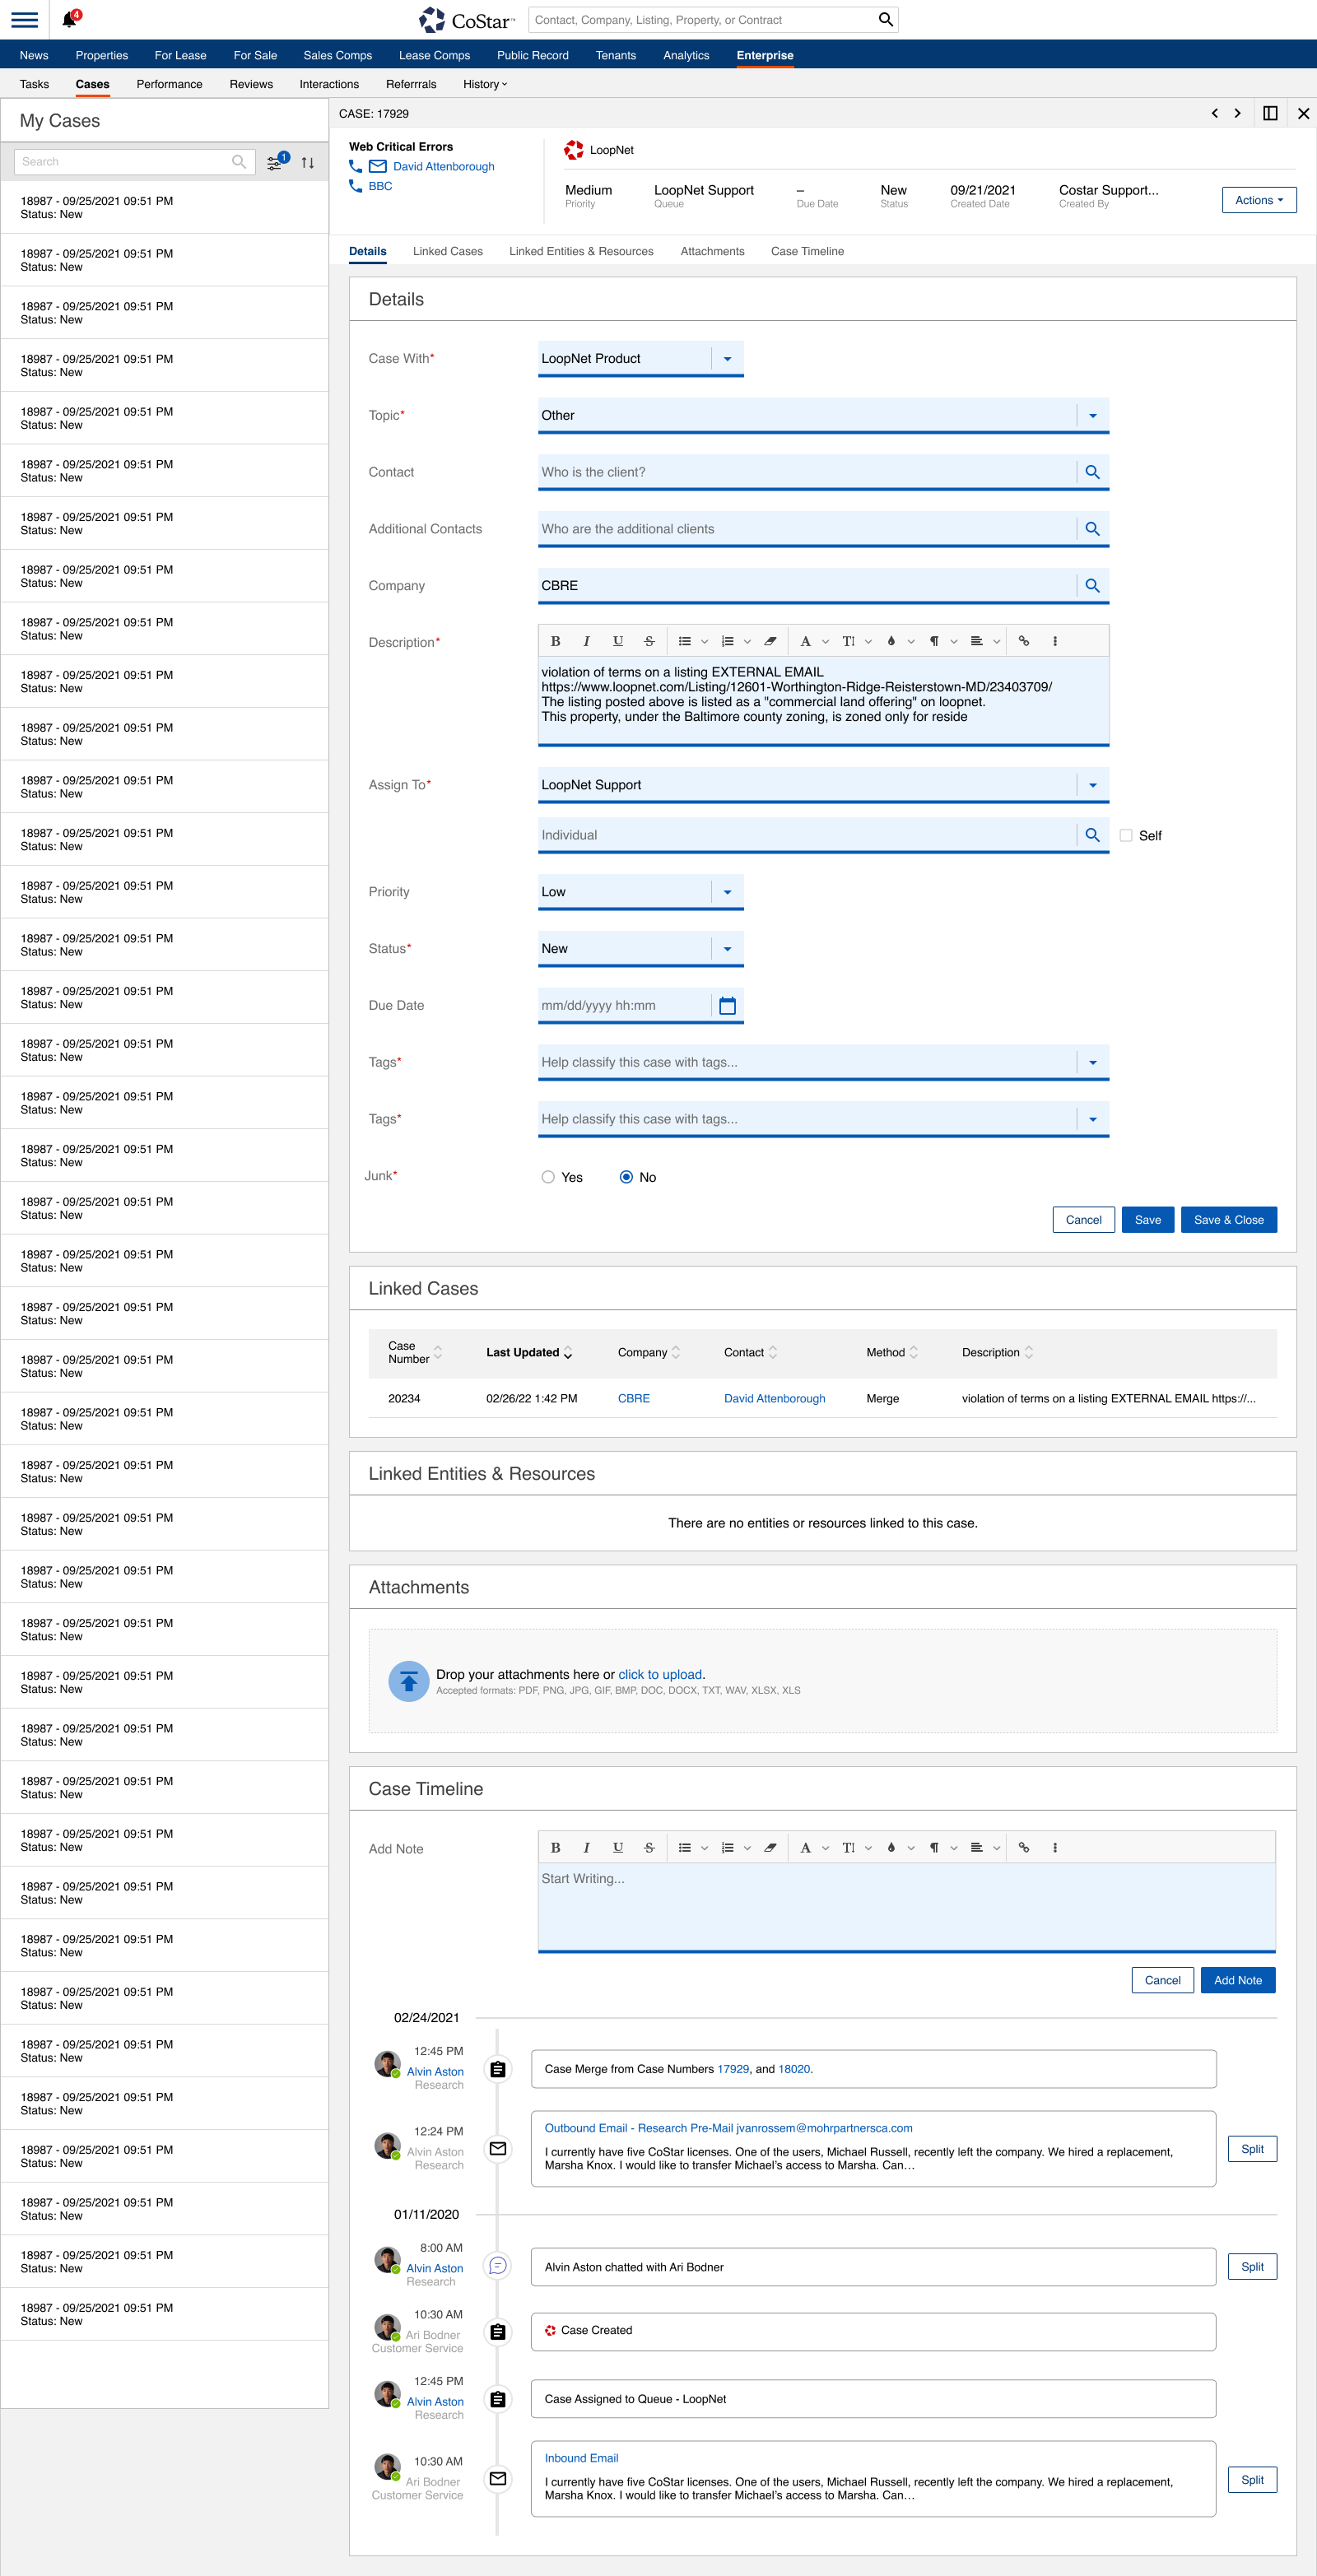Go to the next case arrow
Screen dimensions: 1317x2576
point(1237,114)
